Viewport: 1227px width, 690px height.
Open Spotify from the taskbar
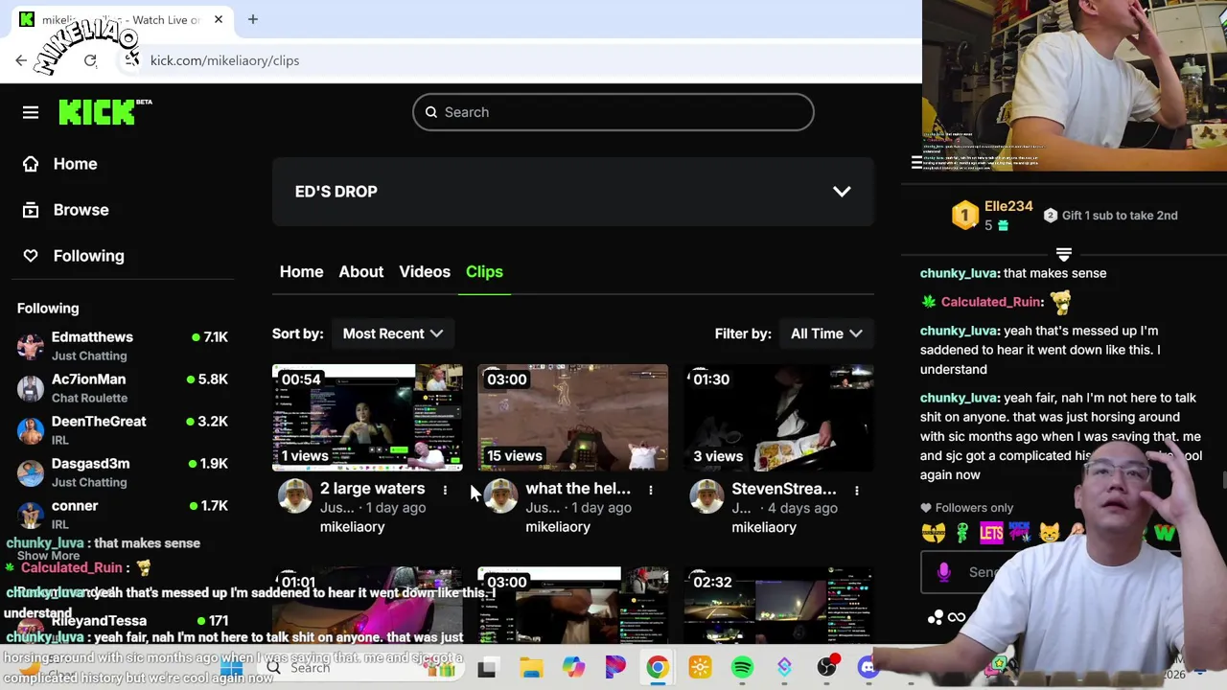(x=742, y=668)
